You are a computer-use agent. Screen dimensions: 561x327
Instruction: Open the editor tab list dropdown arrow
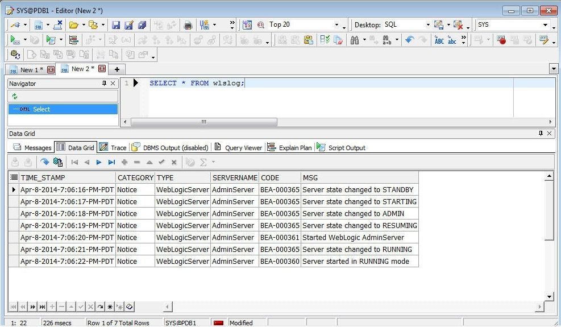click(x=554, y=69)
